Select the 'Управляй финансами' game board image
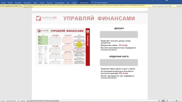 63,47
